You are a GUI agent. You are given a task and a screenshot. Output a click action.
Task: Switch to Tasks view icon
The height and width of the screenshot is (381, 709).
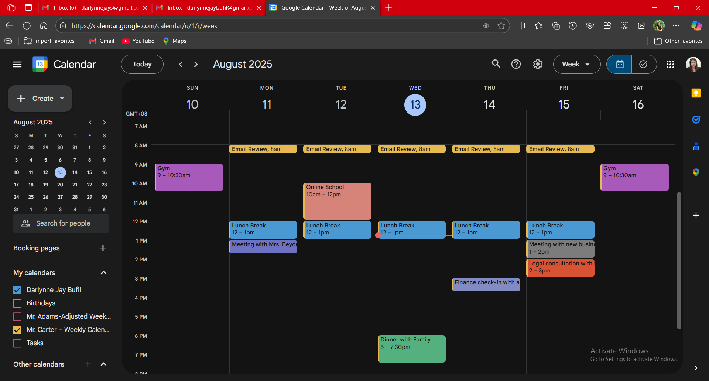coord(644,64)
